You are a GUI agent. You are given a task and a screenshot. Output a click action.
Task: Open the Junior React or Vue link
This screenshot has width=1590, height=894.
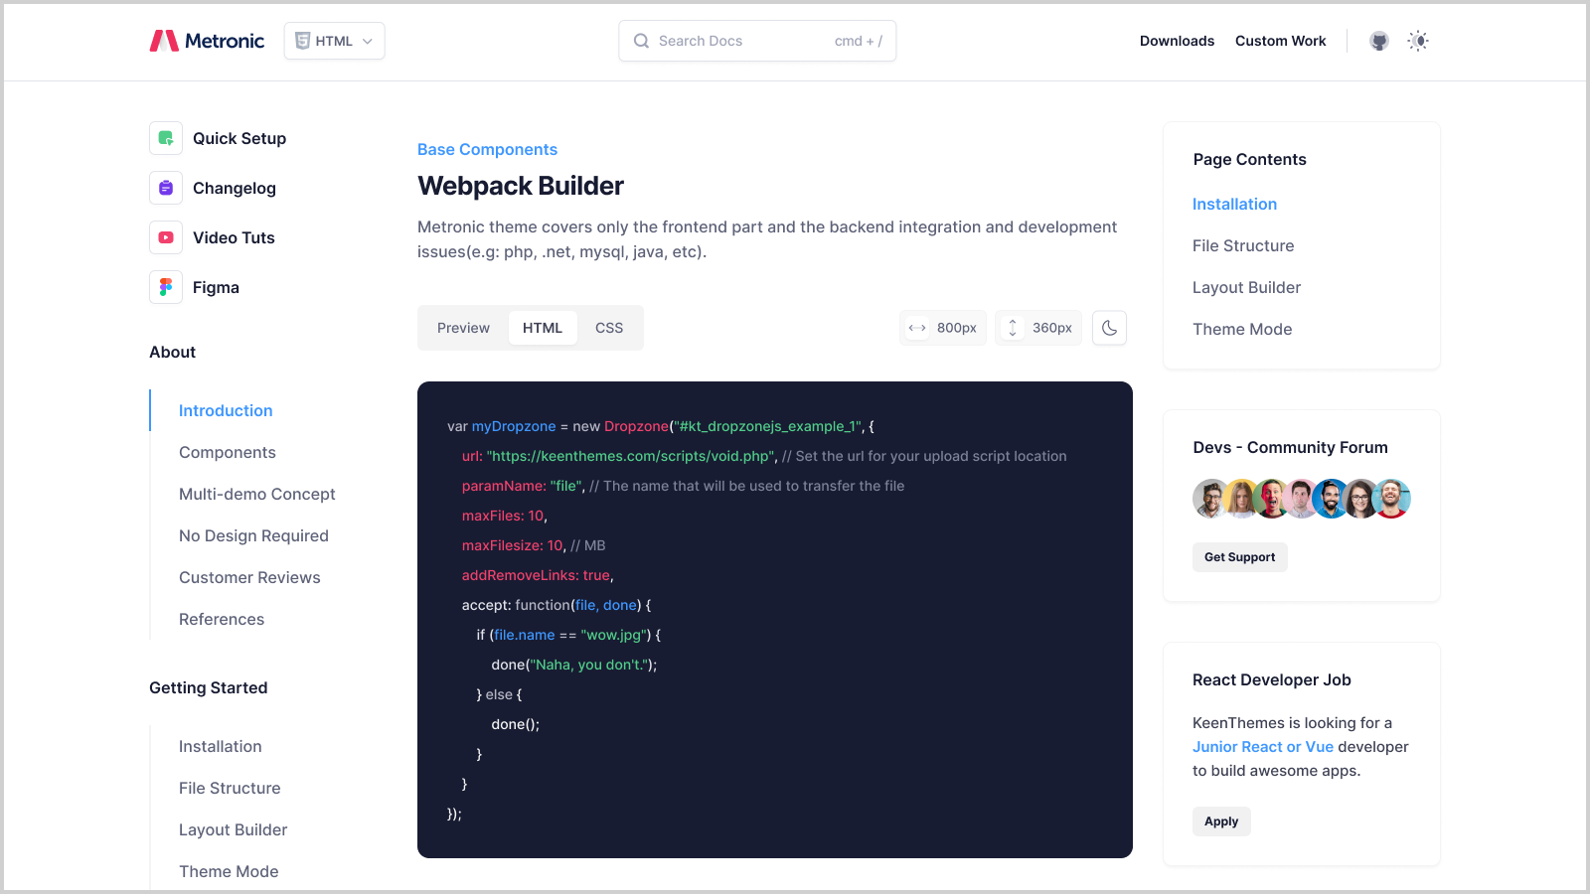coord(1262,747)
